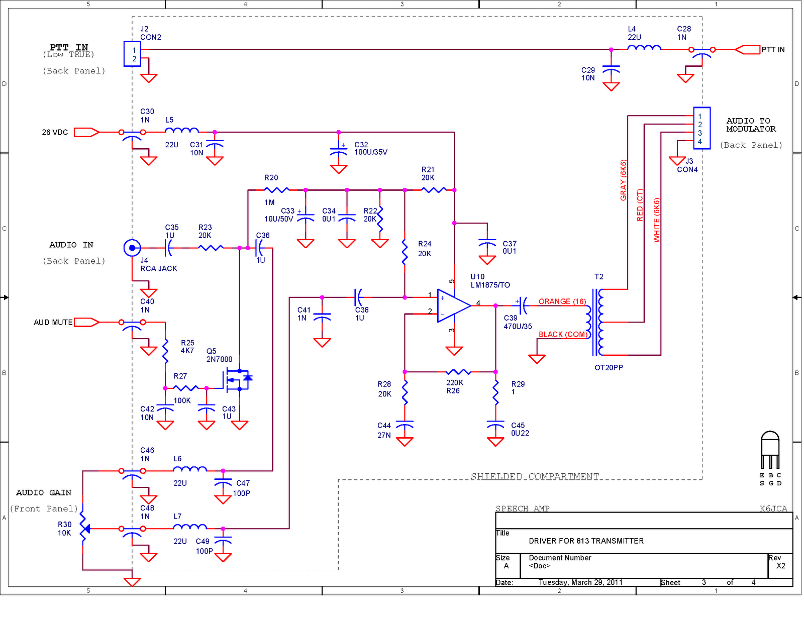Viewport: 804px width, 621px height.
Task: Click the '220K' resistor value
Action: (455, 383)
